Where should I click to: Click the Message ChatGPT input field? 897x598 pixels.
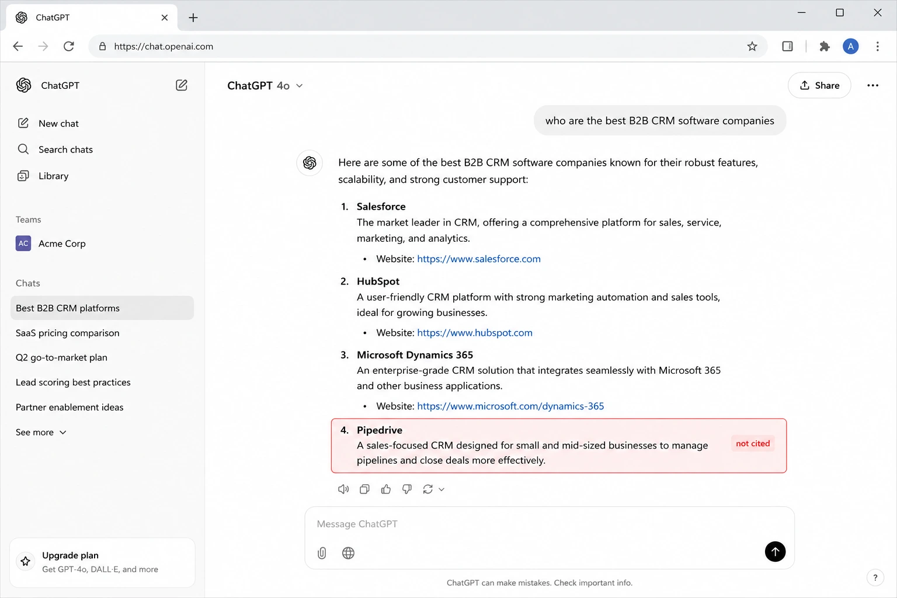549,524
